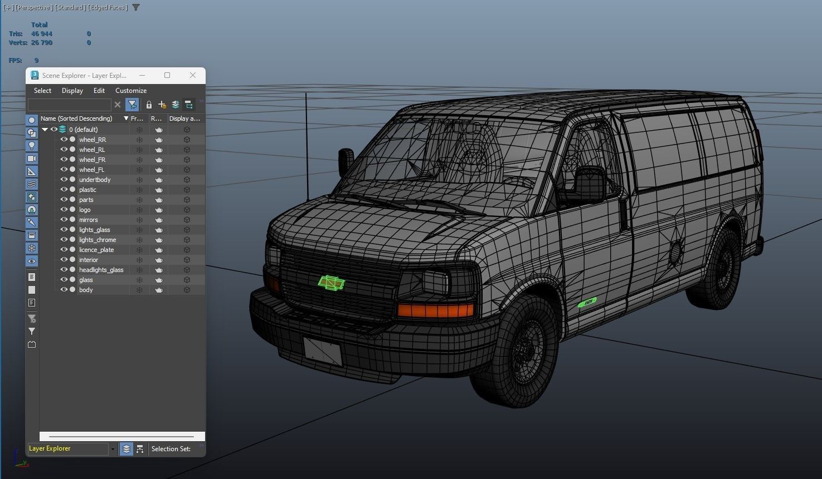Viewport: 822px width, 479px height.
Task: Hide the logo object via eye icon
Action: (x=64, y=210)
